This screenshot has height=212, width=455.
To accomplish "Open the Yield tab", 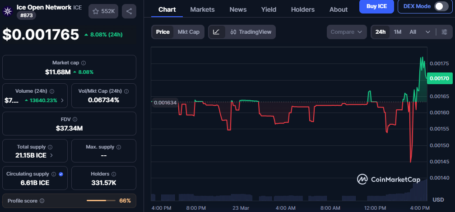I will point(269,9).
